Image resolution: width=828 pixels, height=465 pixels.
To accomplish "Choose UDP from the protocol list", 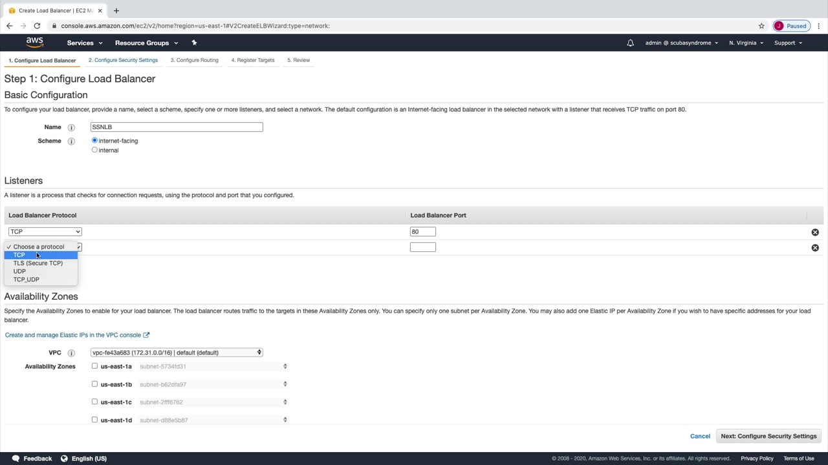I will pos(41,271).
